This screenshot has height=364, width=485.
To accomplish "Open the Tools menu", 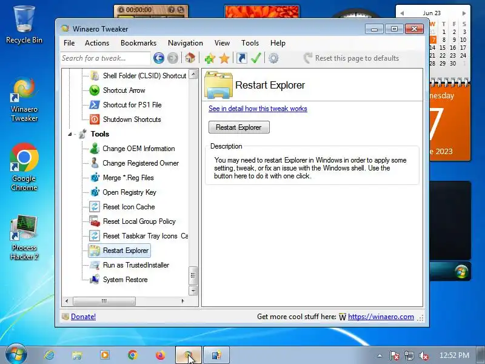I will [x=250, y=43].
